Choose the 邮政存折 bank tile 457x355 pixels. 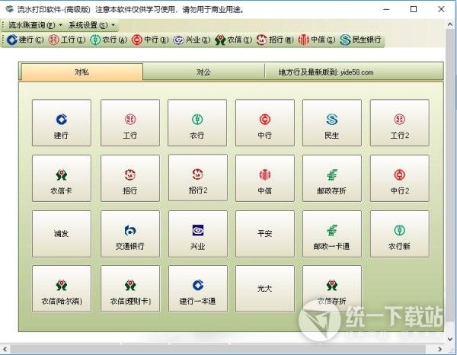point(332,178)
